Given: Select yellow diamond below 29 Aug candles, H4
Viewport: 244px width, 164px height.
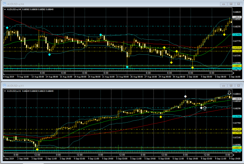Looking at the screenshot, I should point(171,63).
